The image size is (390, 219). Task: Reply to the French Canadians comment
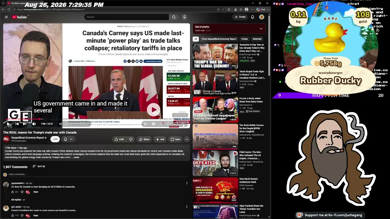coord(36,216)
